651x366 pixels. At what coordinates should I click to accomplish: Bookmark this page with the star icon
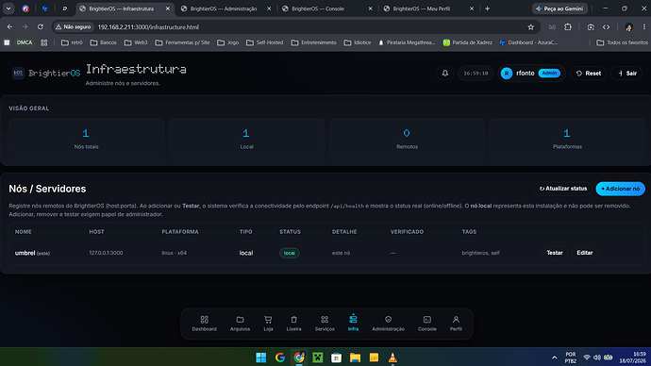pos(530,27)
